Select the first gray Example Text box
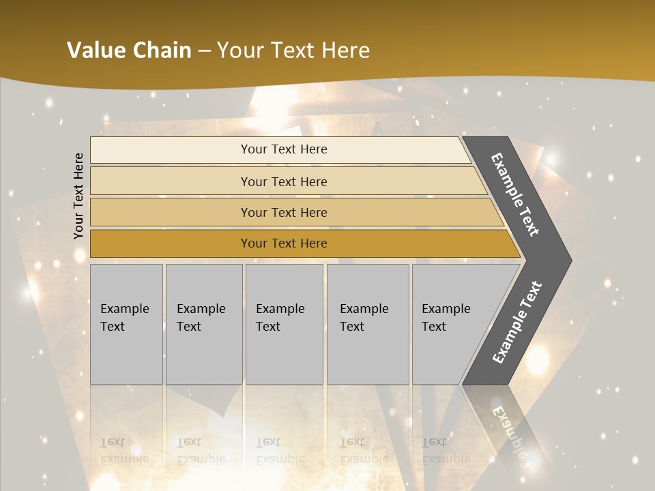This screenshot has width=655, height=491. [126, 323]
